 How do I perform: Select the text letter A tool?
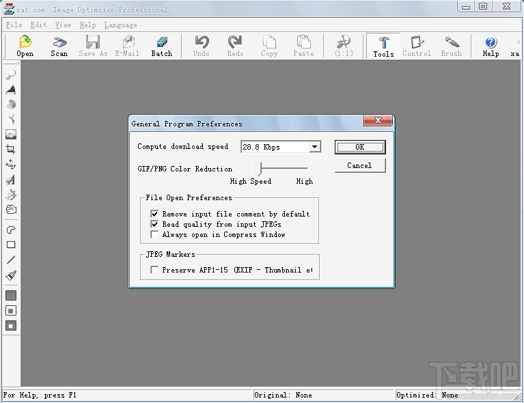[11, 180]
